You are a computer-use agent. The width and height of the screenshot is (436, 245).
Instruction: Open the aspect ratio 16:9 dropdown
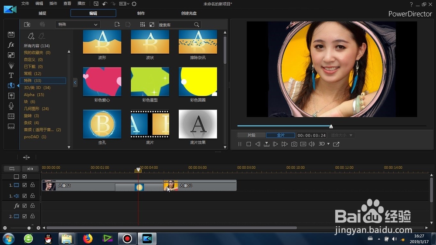[x=124, y=4]
